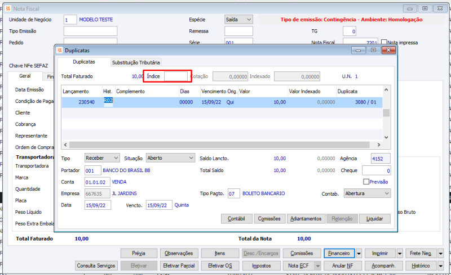This screenshot has height=275, width=451.
Task: Click the Duplicatas window title icon
Action: 60,50
